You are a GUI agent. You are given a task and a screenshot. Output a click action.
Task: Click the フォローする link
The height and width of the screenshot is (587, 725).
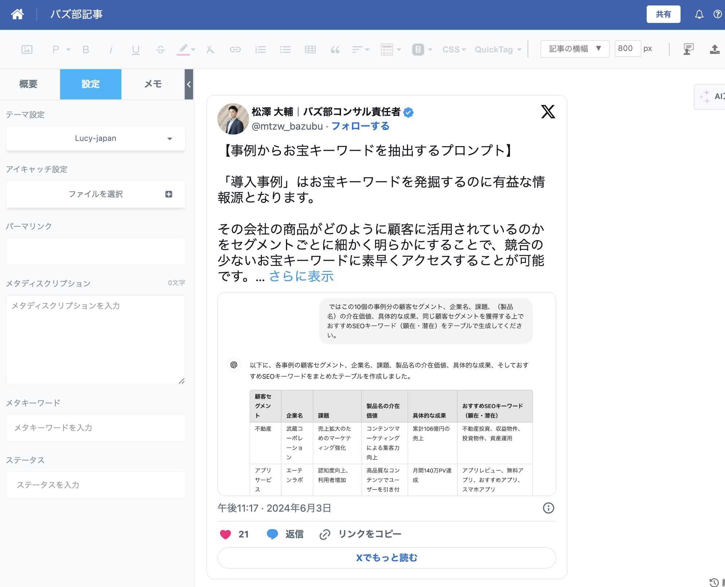click(360, 126)
